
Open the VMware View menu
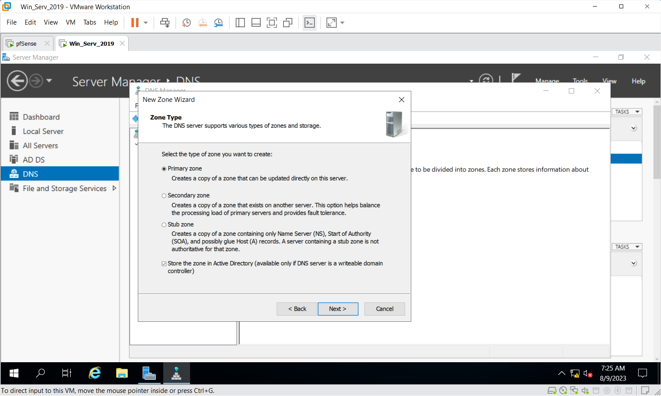[51, 22]
